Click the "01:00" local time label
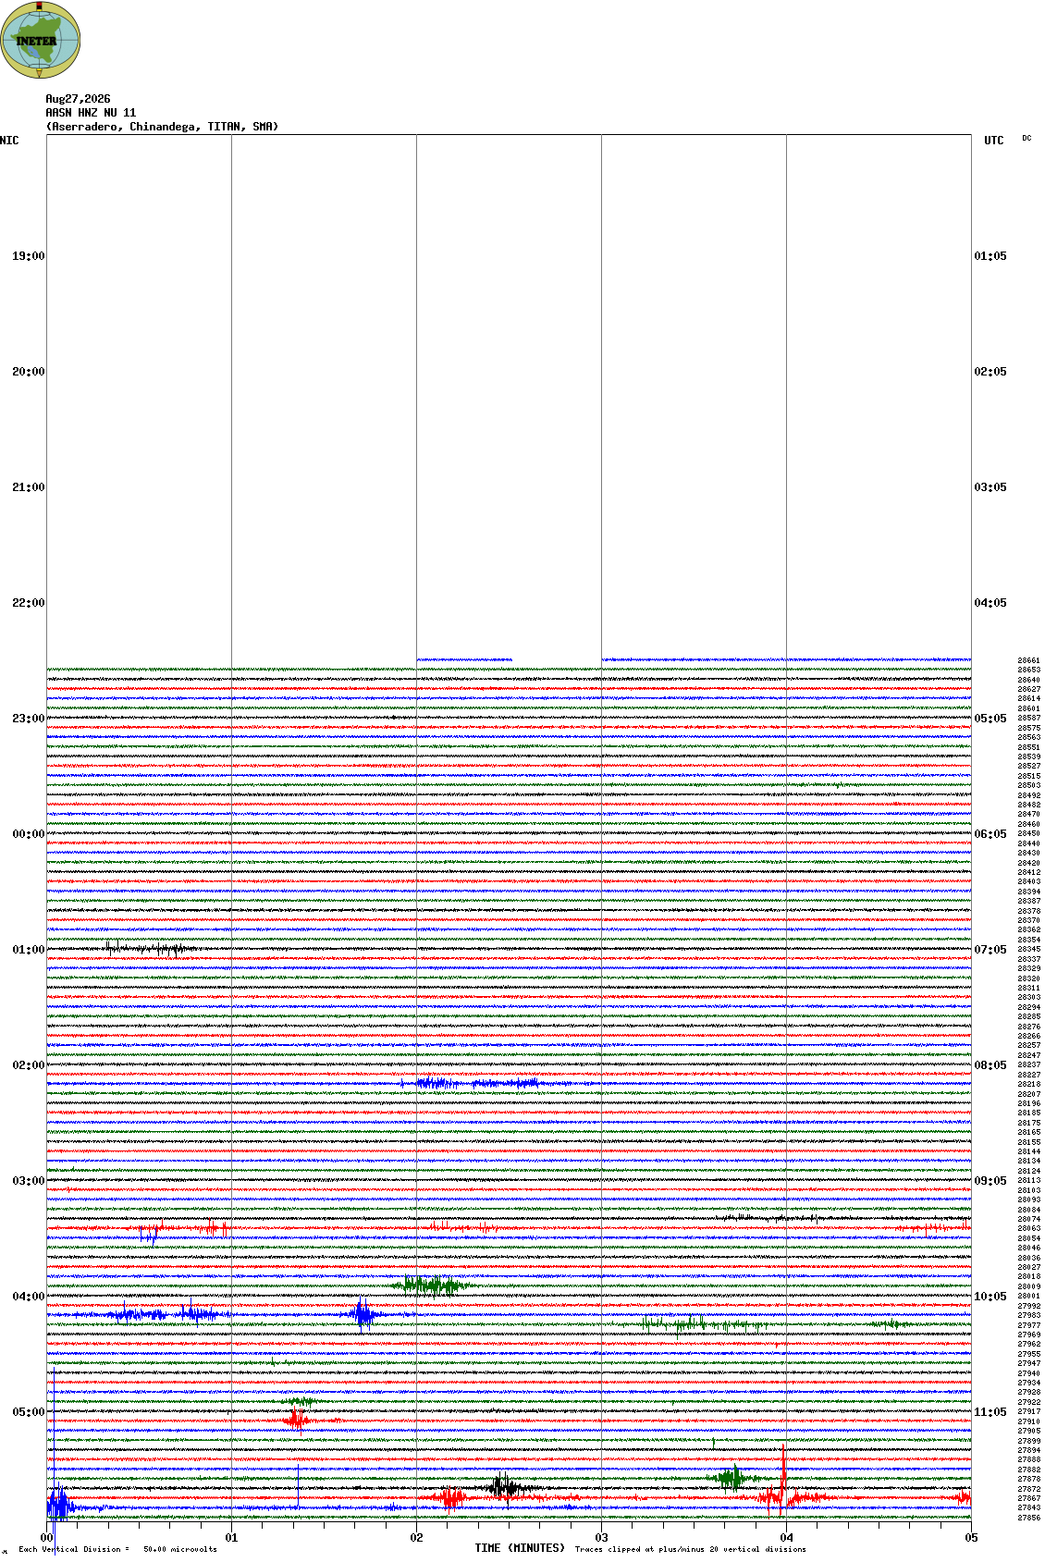This screenshot has height=1562, width=1045. (x=28, y=950)
